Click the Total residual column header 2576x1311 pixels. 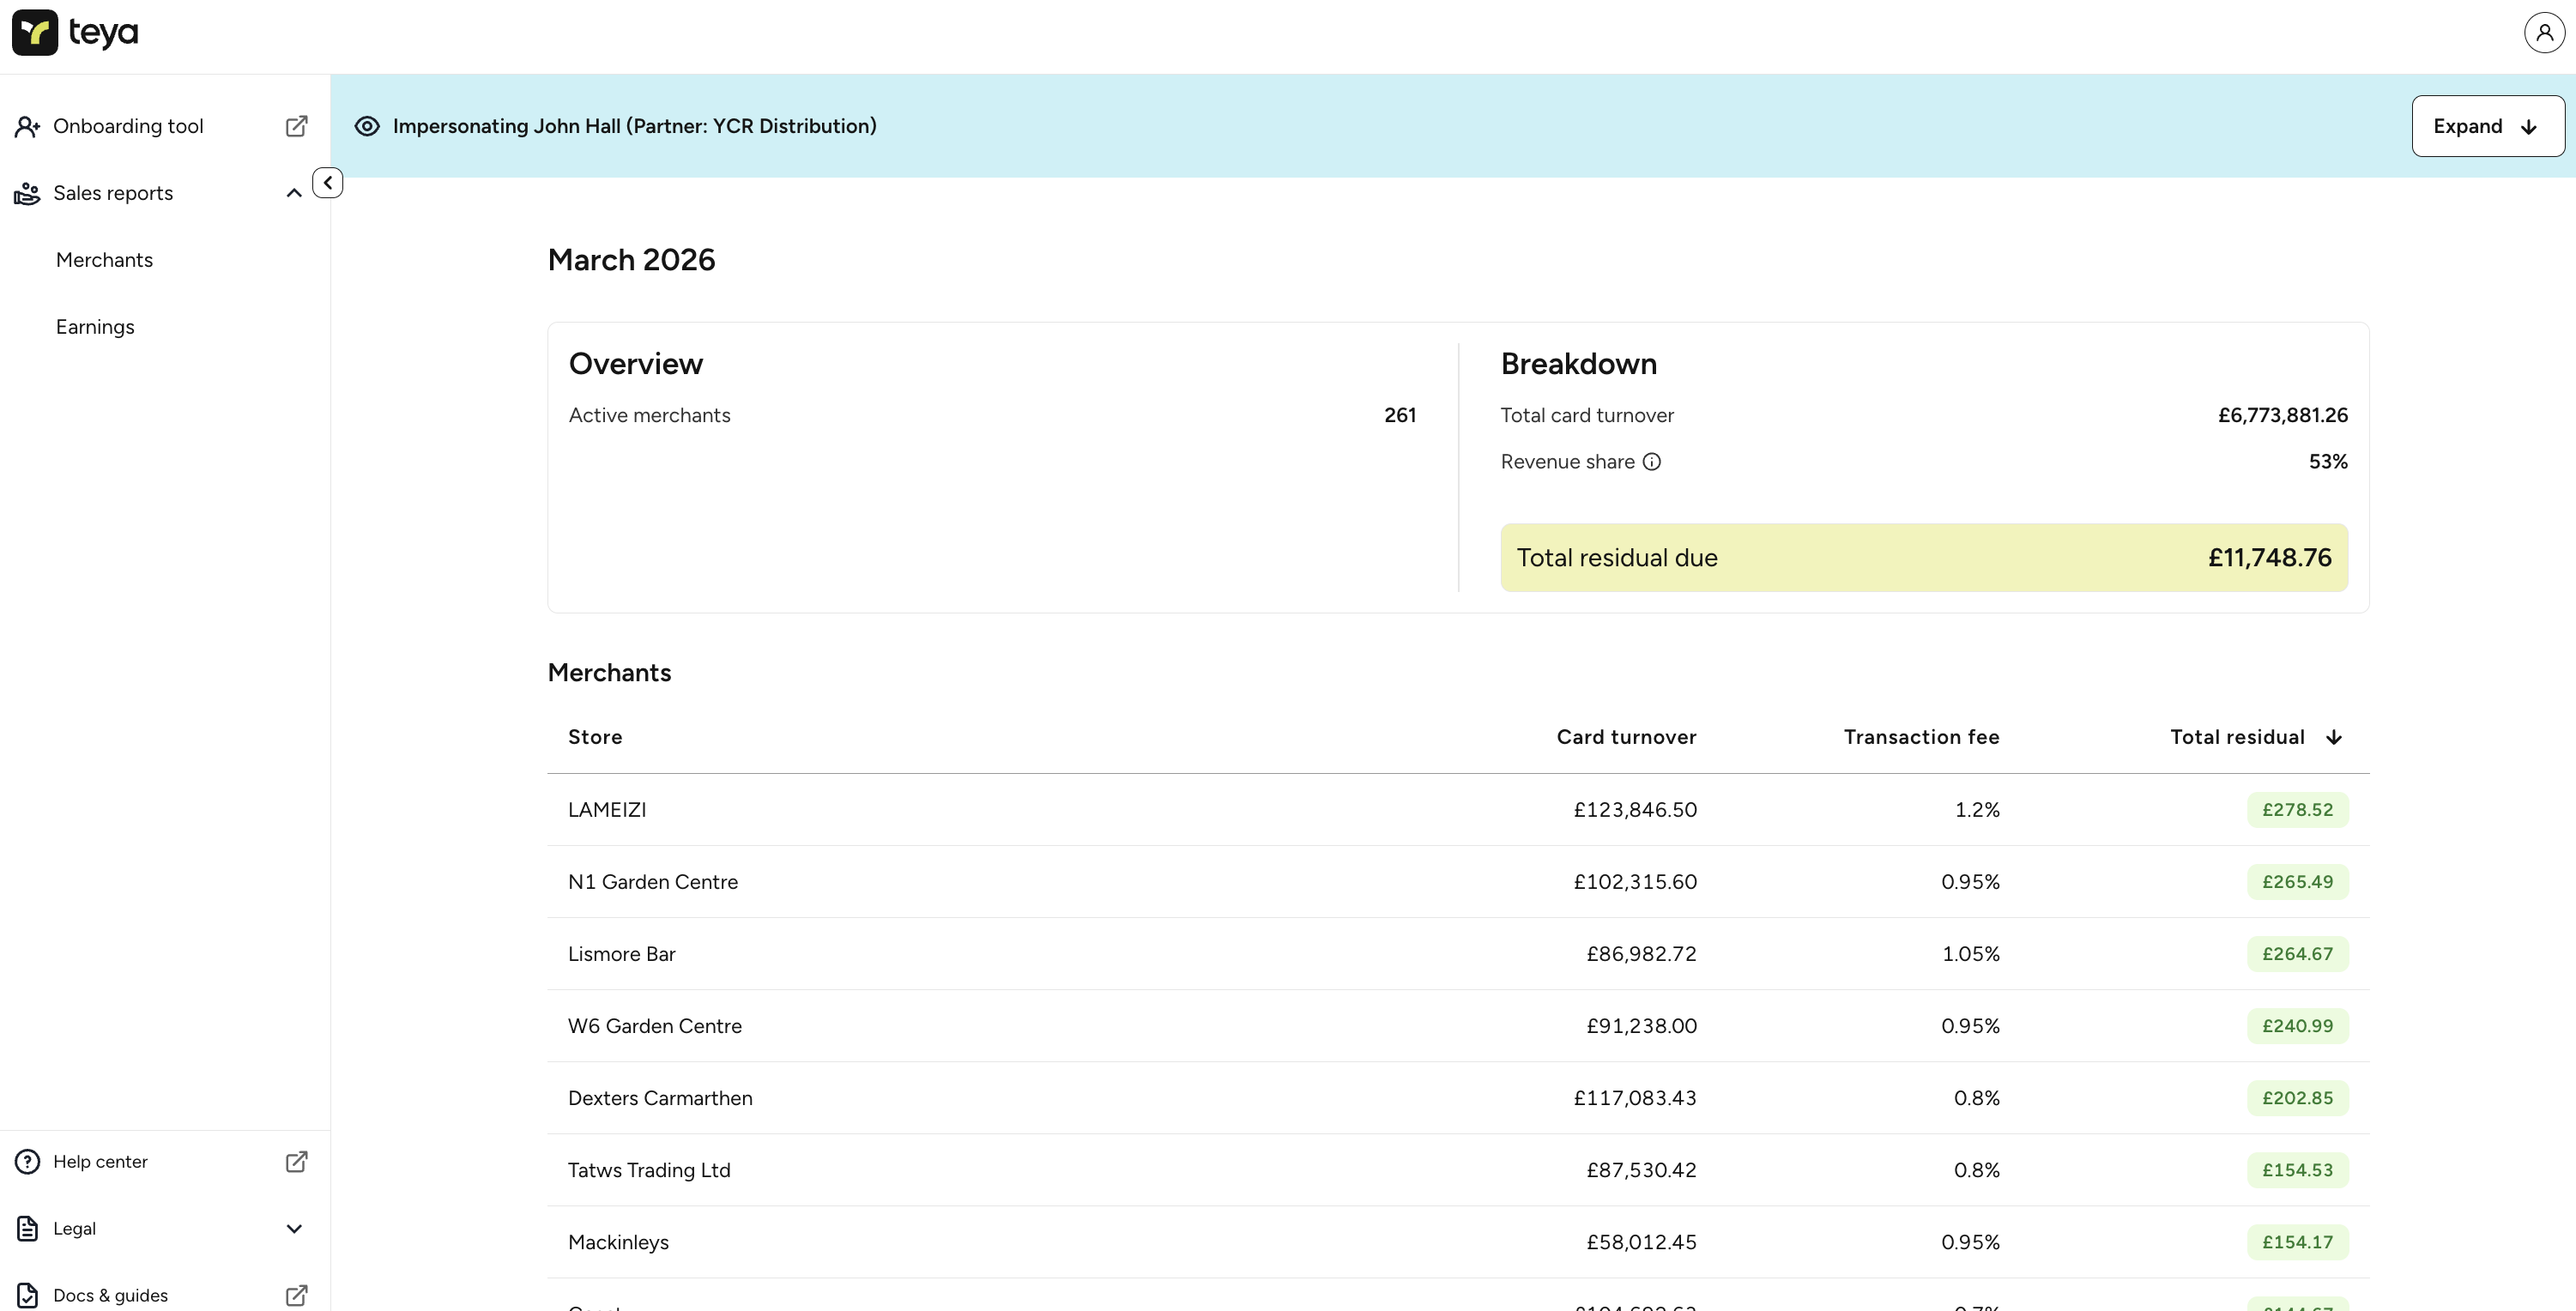[x=2237, y=738]
